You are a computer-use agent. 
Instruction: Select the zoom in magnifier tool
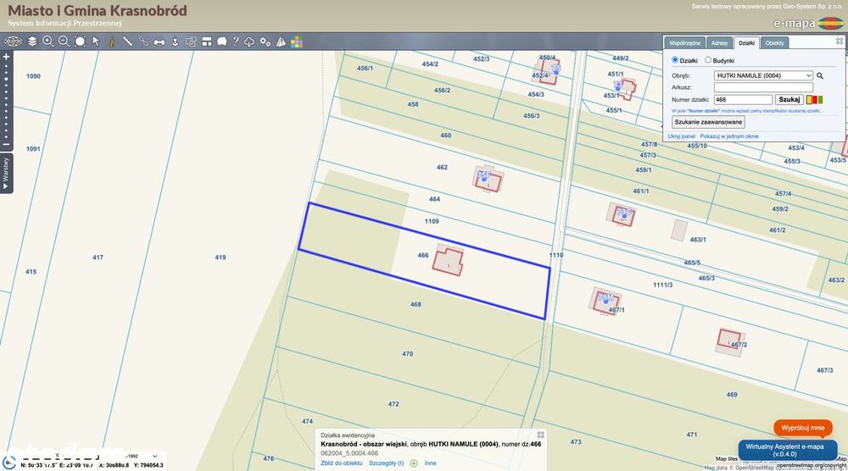tap(48, 42)
